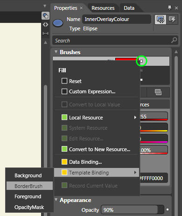
Task: Collapse the Appearance section
Action: pos(56,200)
